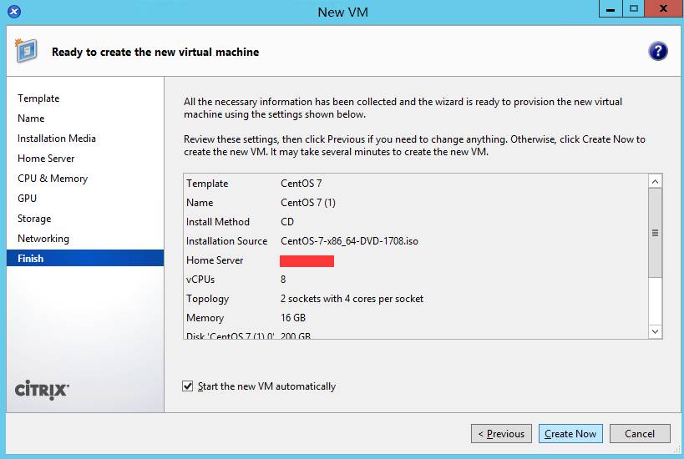Select the Storage wizard step
The width and height of the screenshot is (684, 459).
click(34, 219)
